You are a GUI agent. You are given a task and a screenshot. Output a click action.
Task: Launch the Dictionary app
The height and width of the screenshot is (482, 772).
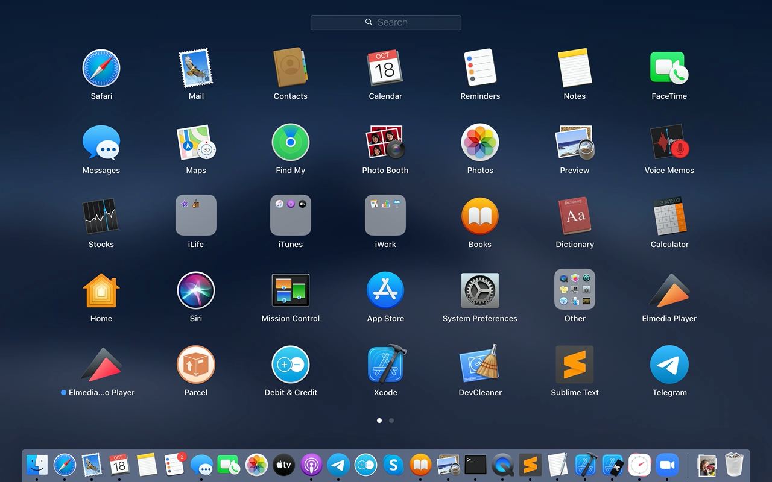pos(575,216)
